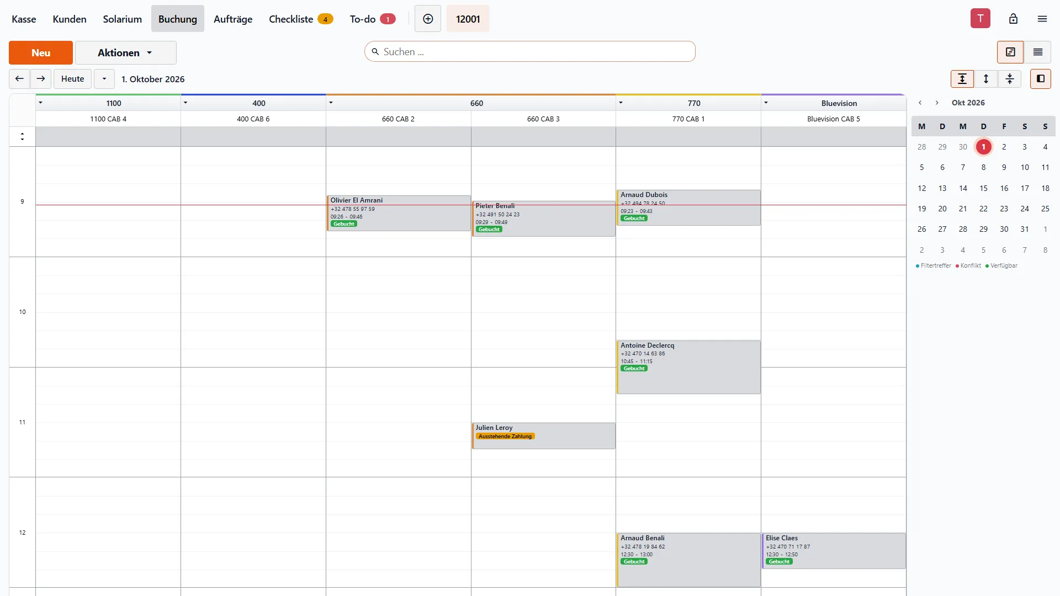Expand the 660 group column arrow
1060x596 pixels.
pos(331,103)
